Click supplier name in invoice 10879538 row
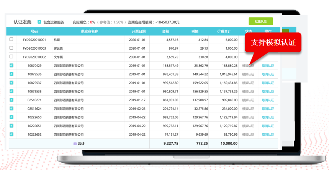329x170 pixels. coord(69,91)
